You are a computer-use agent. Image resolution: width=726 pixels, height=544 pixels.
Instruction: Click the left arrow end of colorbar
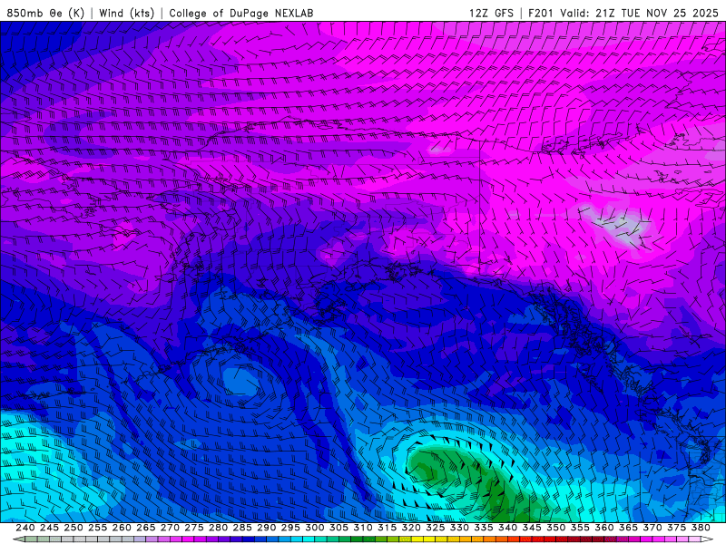(18, 539)
